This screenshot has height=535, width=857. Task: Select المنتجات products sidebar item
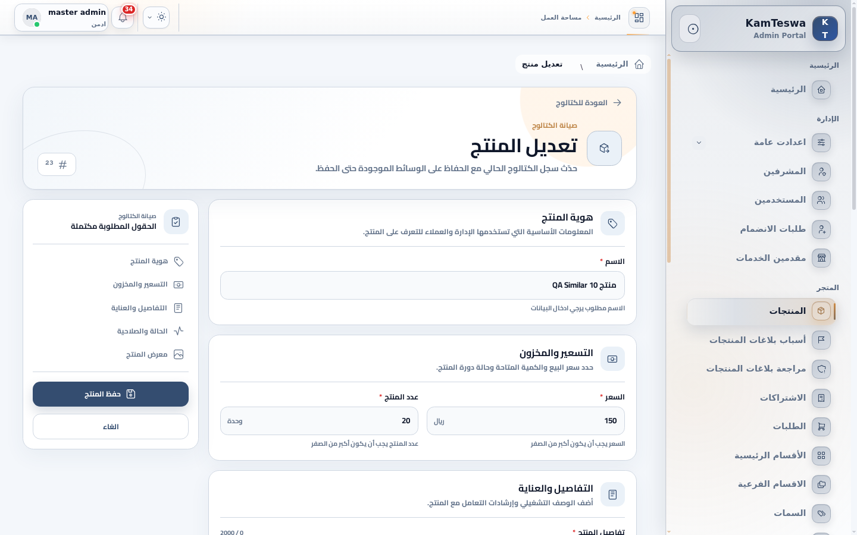[761, 311]
